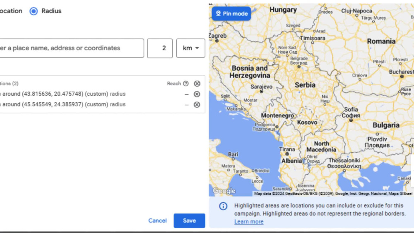Click the Timișoara label on map
The width and height of the screenshot is (414, 233).
tap(313, 38)
